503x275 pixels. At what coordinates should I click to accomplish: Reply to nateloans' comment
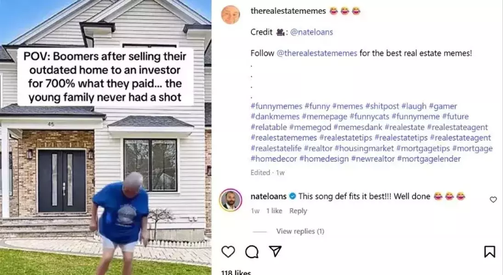(x=298, y=211)
